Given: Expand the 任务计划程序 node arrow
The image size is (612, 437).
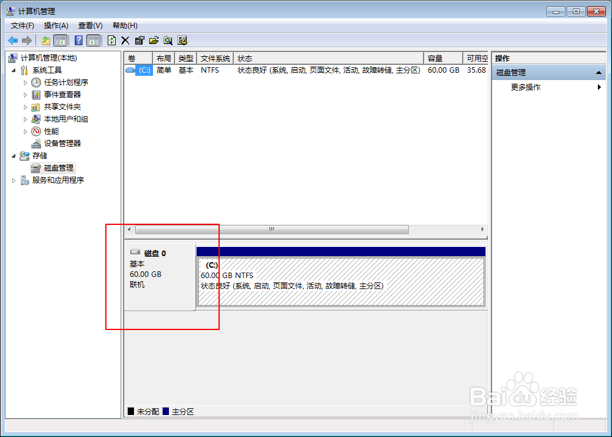Looking at the screenshot, I should 25,83.
